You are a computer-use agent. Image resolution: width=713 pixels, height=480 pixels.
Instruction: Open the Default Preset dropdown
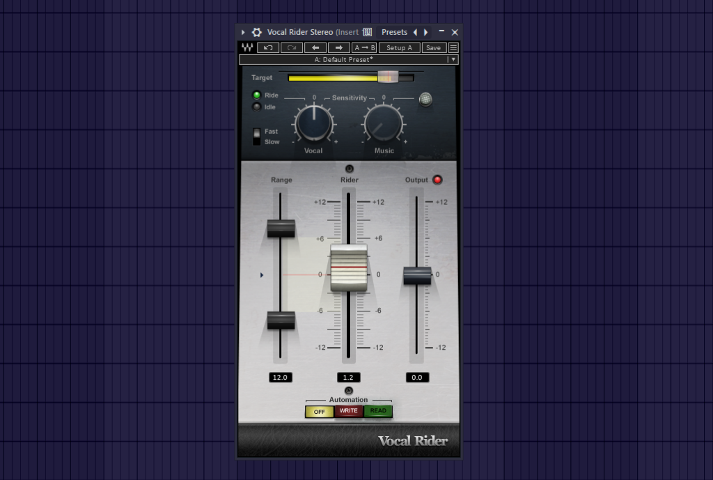tap(348, 59)
